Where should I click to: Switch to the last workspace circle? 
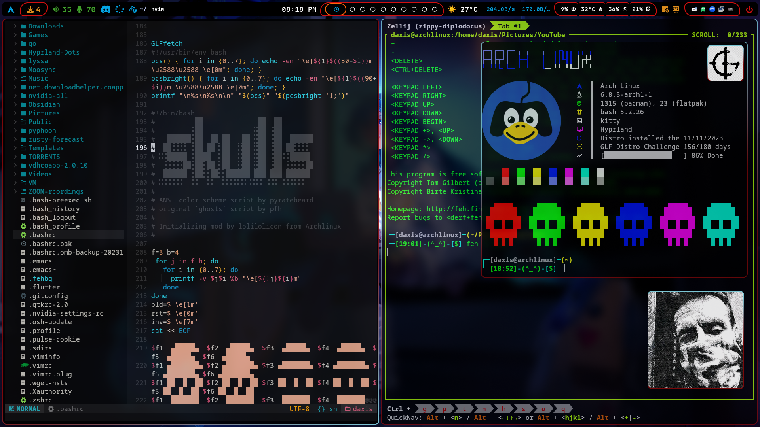[x=435, y=9]
